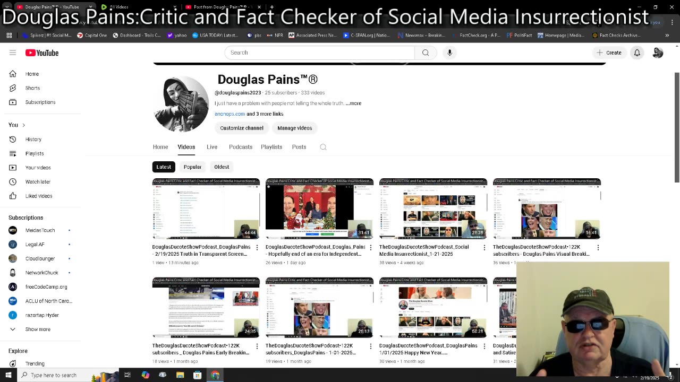Screen dimensions: 680x382
Task: Open options menu for Douglas Pains Early Breakin... video
Action: tap(257, 346)
